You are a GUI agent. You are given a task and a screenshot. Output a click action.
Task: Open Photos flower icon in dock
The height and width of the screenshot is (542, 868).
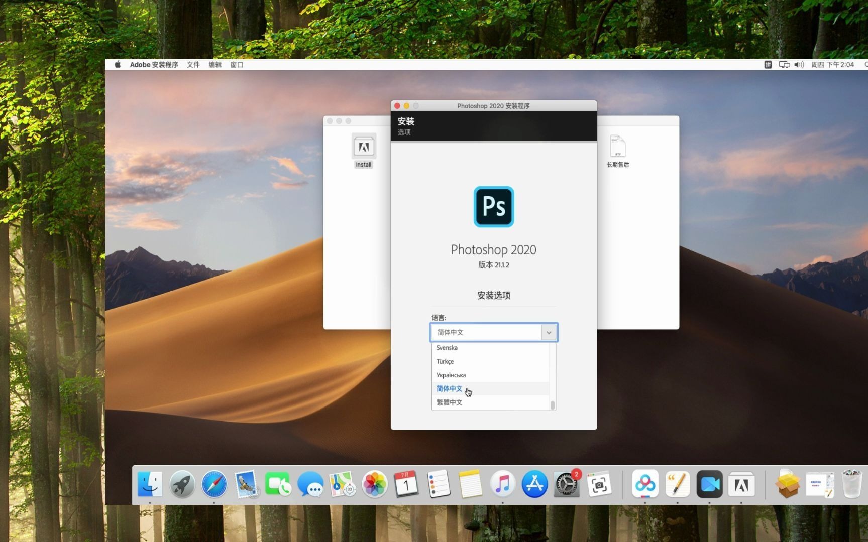pos(374,484)
